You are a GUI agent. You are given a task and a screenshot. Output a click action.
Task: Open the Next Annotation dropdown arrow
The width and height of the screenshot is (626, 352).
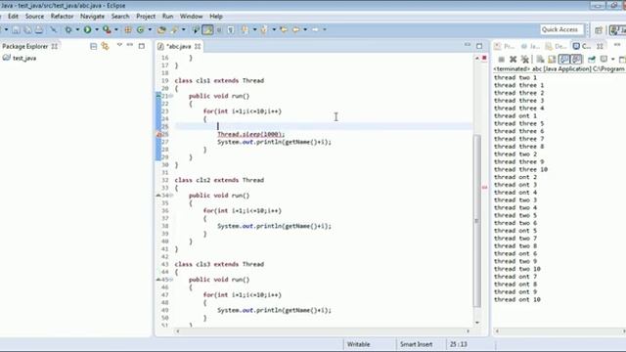(254, 30)
